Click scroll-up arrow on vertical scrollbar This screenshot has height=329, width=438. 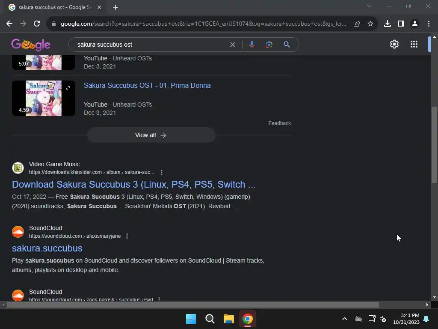tap(434, 37)
